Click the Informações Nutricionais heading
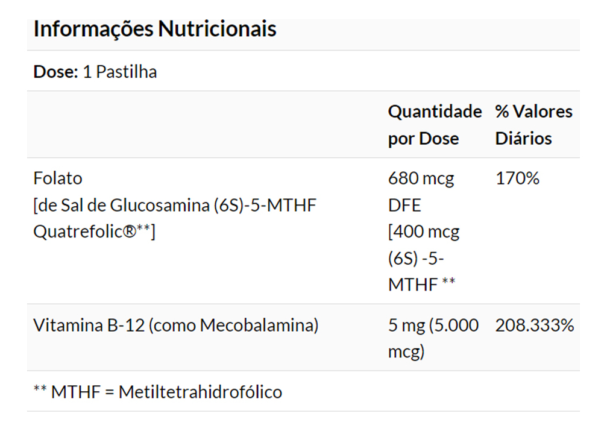The height and width of the screenshot is (431, 607). (155, 29)
